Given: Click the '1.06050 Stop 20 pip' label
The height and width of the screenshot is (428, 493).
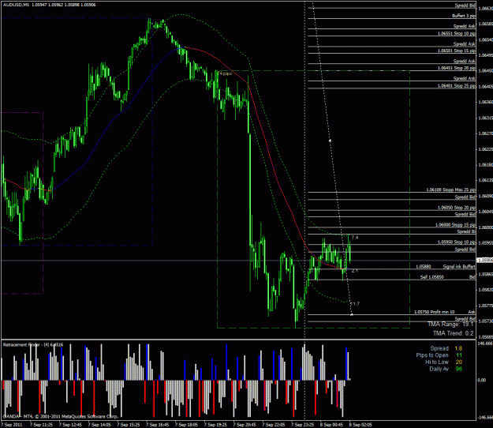Looking at the screenshot, I should point(457,208).
